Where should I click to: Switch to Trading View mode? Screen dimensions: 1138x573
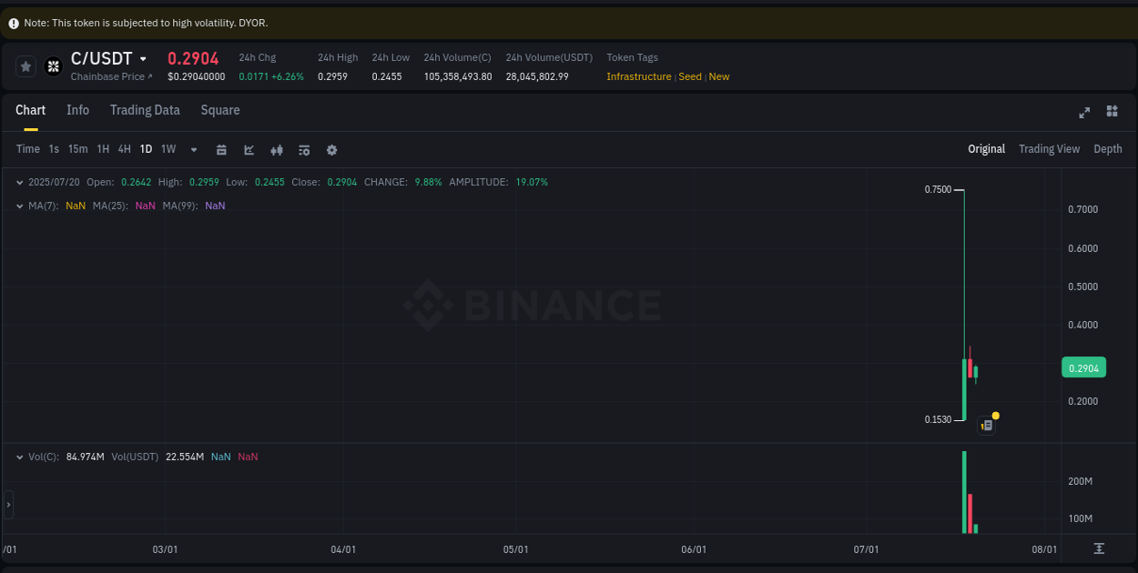1049,148
